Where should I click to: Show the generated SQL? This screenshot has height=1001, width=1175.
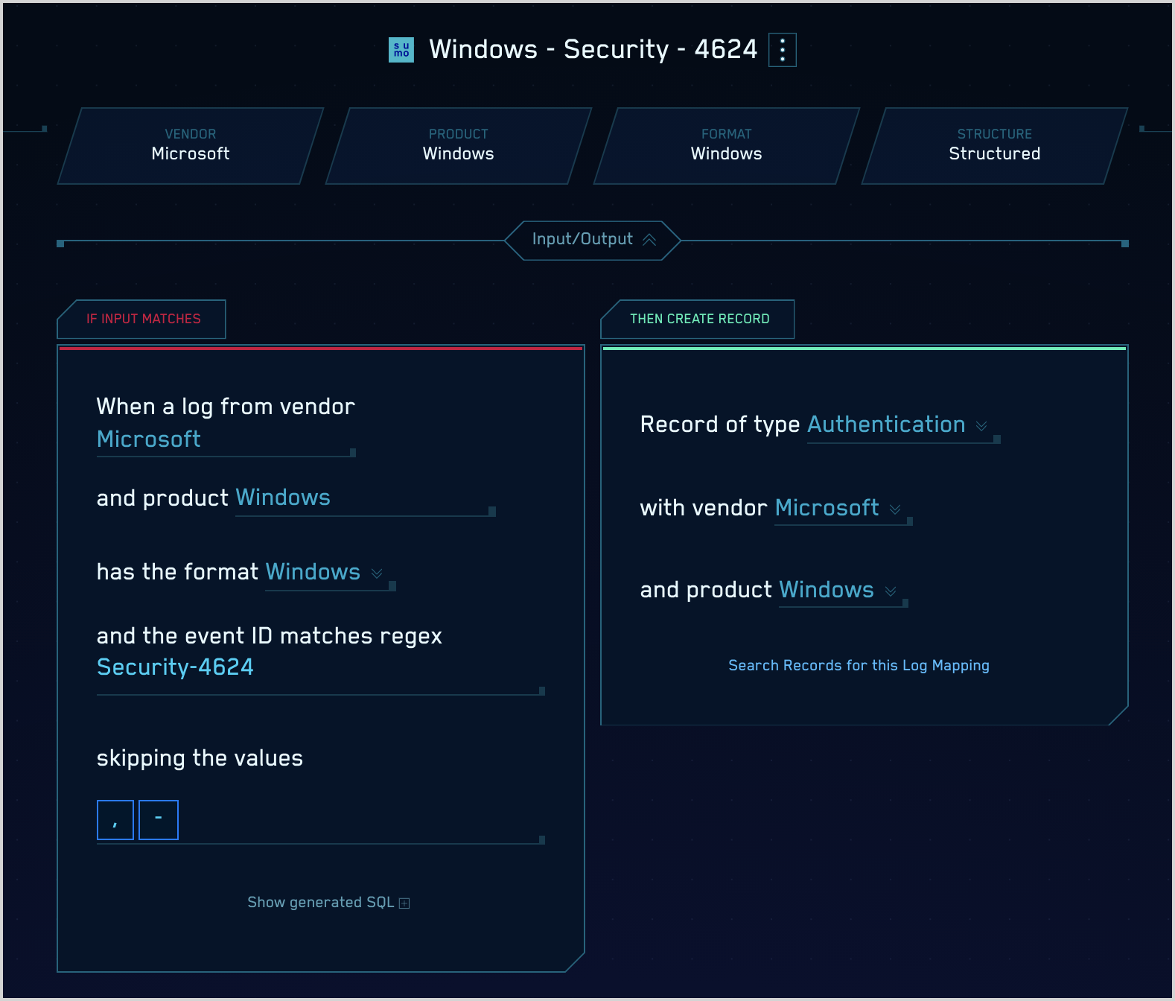click(x=320, y=902)
